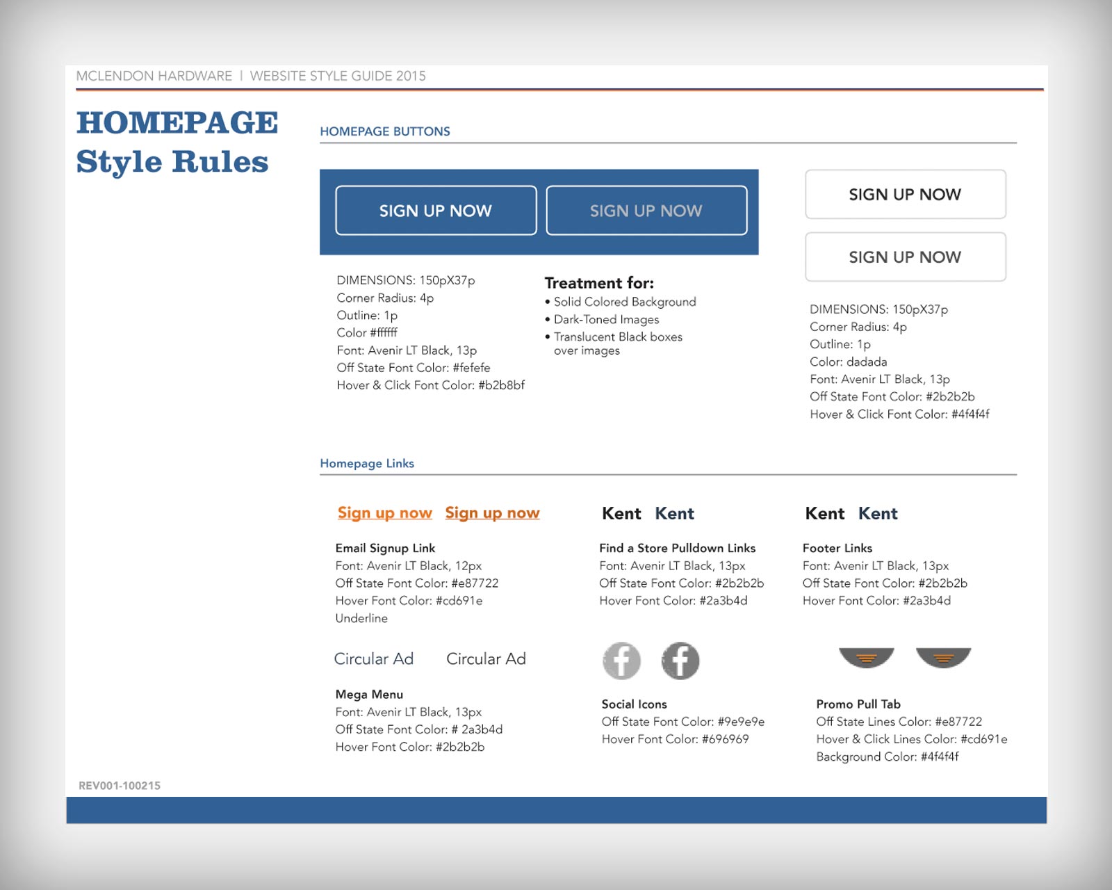Click the black 'Kent' Find a Store link
Image resolution: width=1112 pixels, height=890 pixels.
(621, 513)
